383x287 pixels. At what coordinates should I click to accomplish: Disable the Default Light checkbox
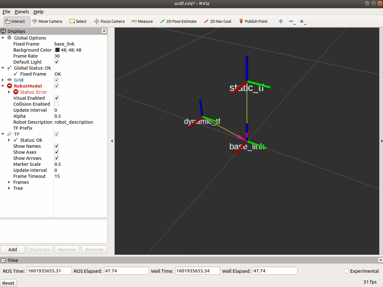click(57, 62)
